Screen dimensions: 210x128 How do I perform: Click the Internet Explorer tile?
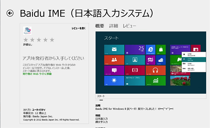pyautogui.click(x=150, y=49)
